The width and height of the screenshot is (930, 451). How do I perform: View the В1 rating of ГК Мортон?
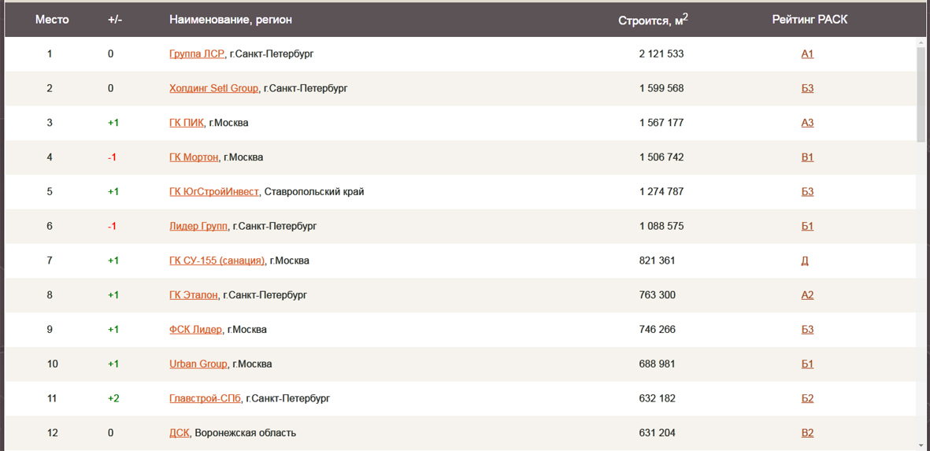click(x=807, y=157)
